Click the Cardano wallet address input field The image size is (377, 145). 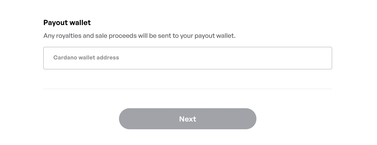pos(187,58)
